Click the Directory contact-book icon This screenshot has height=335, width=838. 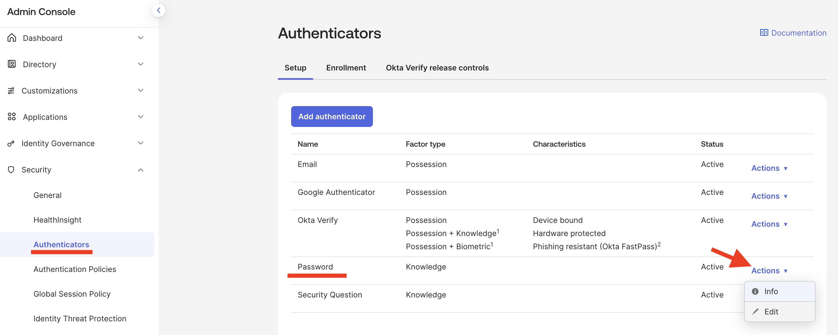pyautogui.click(x=12, y=64)
